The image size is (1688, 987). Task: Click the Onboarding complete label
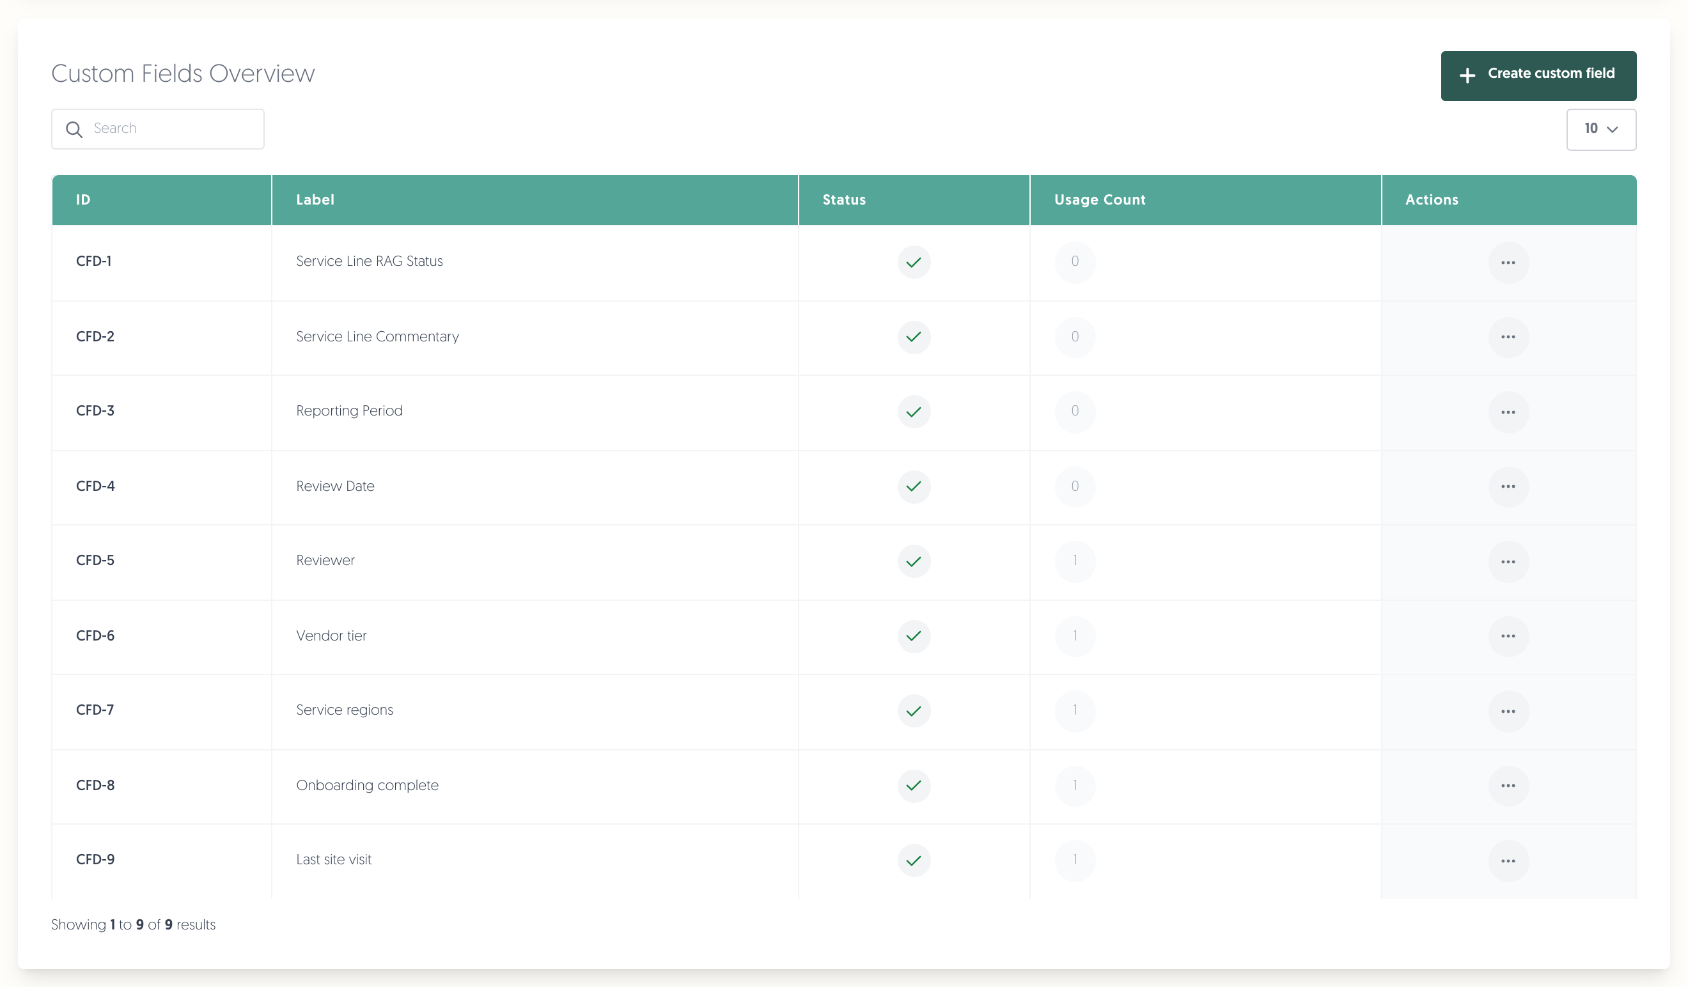pos(367,786)
